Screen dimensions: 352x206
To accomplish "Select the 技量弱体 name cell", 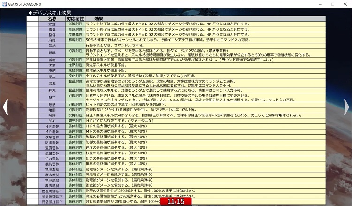I will click(52, 153).
